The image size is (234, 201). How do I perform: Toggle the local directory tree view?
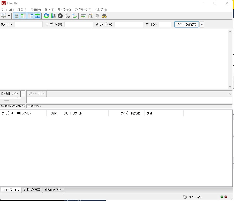24,16
